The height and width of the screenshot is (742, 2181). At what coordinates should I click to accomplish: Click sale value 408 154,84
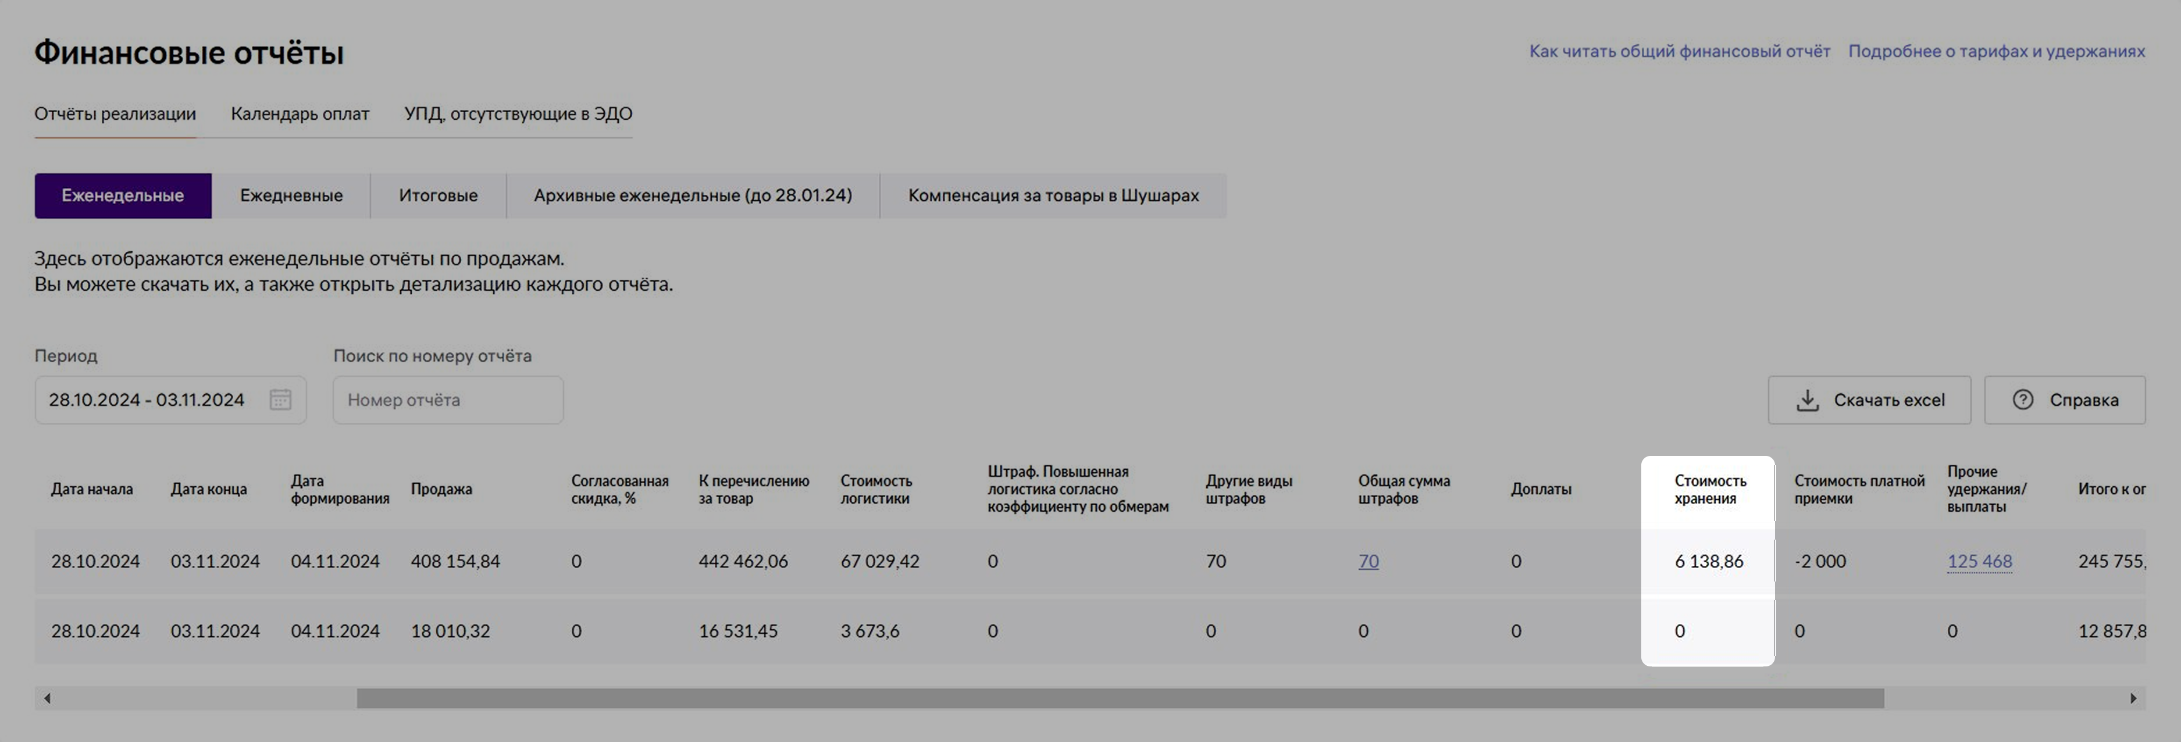click(455, 561)
